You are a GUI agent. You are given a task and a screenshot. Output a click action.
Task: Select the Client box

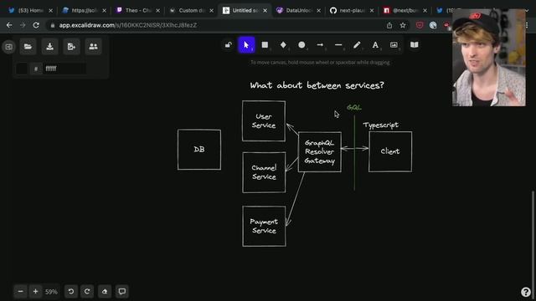coord(390,151)
